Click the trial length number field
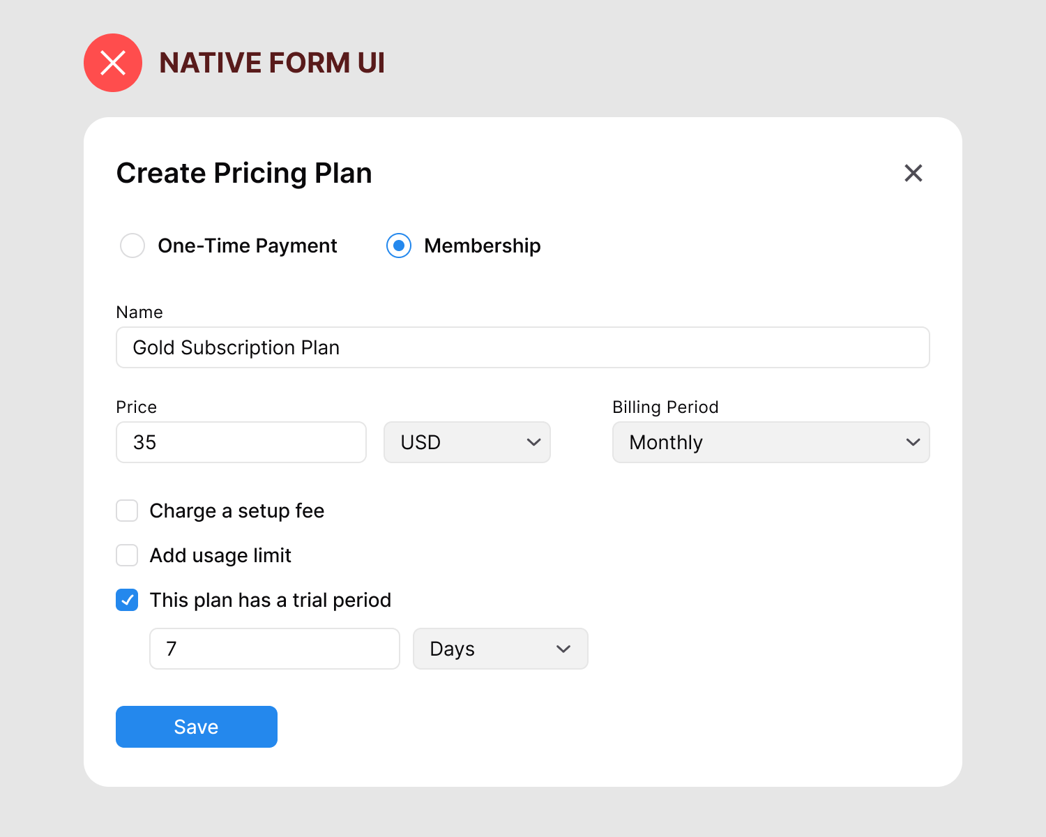Image resolution: width=1046 pixels, height=837 pixels. pyautogui.click(x=275, y=649)
